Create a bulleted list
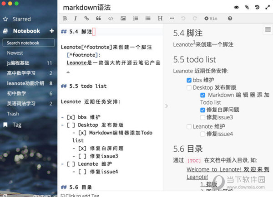The height and width of the screenshot is (197, 273). pyautogui.click(x=148, y=18)
